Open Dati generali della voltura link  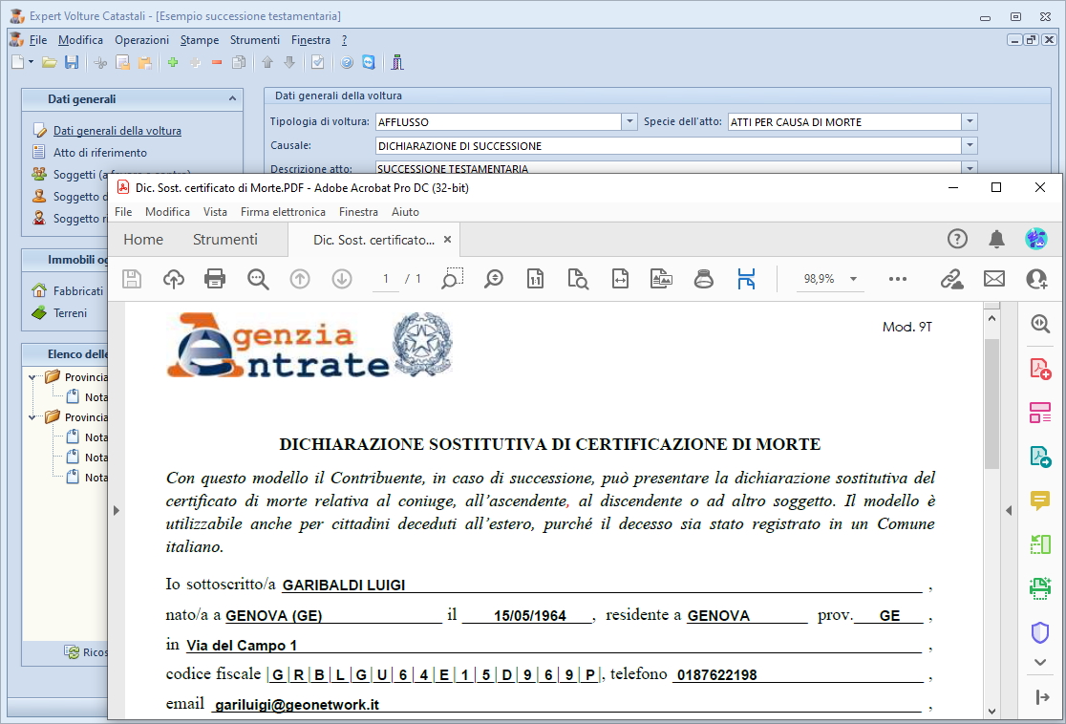(117, 131)
